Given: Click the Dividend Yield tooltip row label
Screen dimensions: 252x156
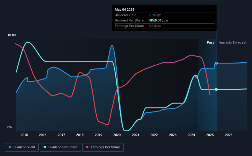Looking at the screenshot, I should [126, 15].
